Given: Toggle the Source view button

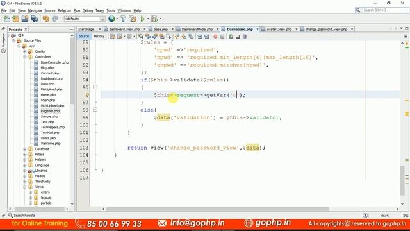Looking at the screenshot, I should pos(84,36).
